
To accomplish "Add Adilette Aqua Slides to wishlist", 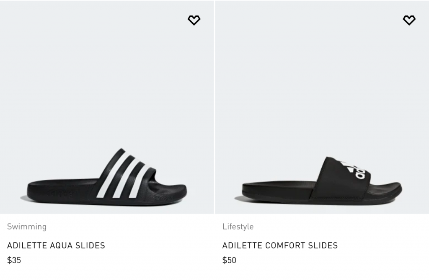I will pos(194,20).
